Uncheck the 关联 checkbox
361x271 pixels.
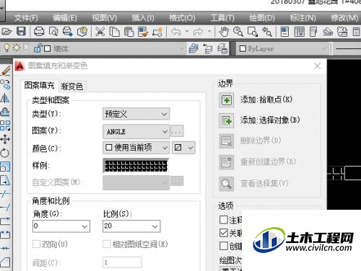[224, 233]
